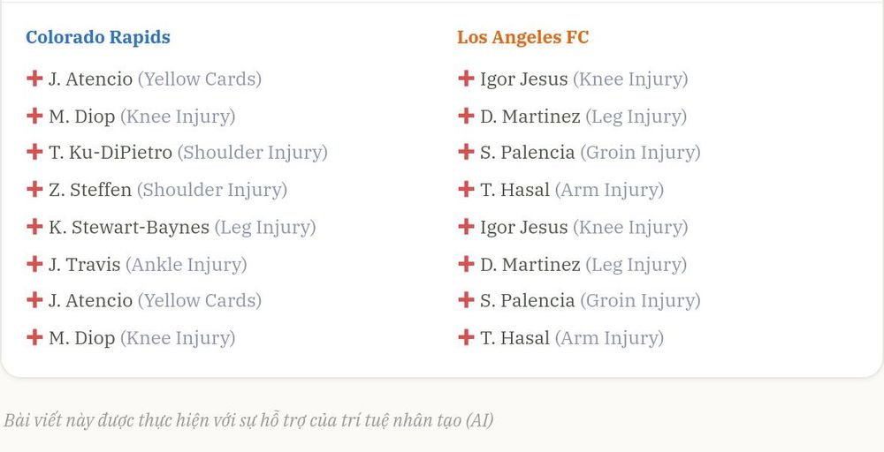Image resolution: width=884 pixels, height=452 pixels.
Task: Click the red cross icon beside J. Travis
Action: pyautogui.click(x=34, y=264)
